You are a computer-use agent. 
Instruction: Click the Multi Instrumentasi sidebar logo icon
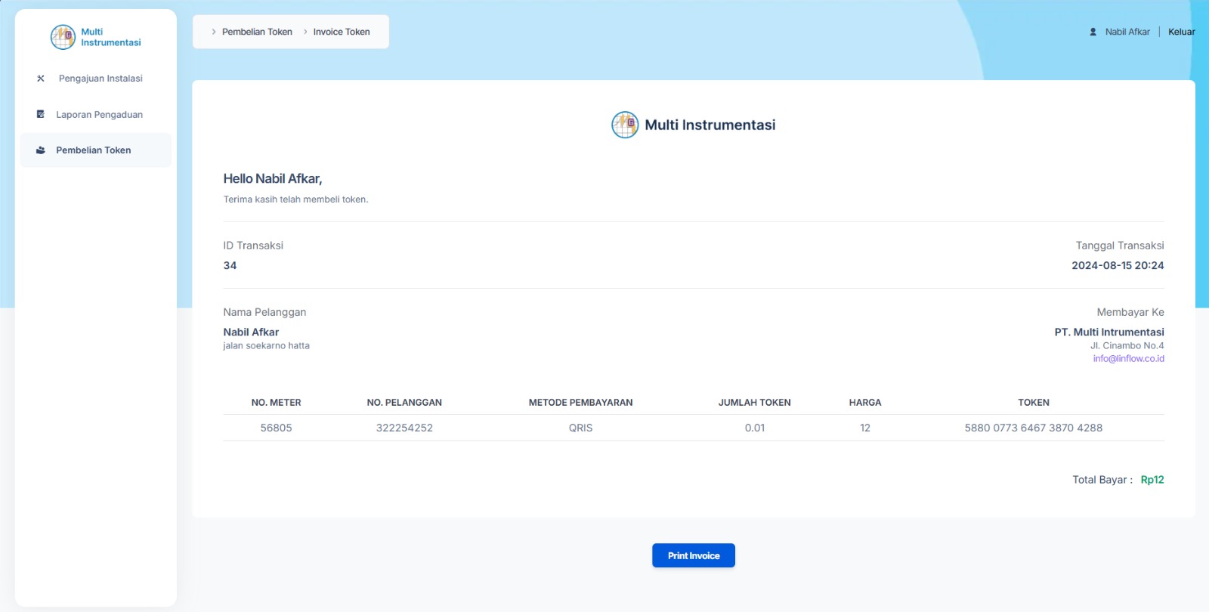pyautogui.click(x=63, y=37)
